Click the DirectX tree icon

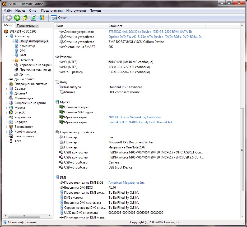[11, 112]
